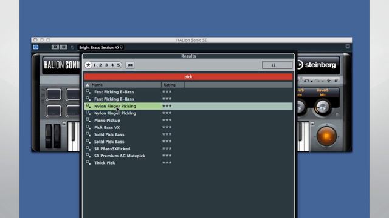Click the orange sphere control
This screenshot has width=389, height=218.
[x=326, y=136]
